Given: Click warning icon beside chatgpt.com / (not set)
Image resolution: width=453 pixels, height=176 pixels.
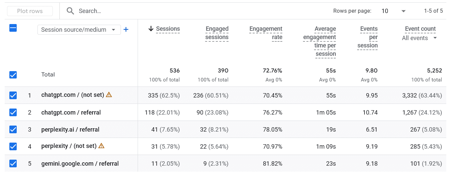Looking at the screenshot, I should 109,95.
